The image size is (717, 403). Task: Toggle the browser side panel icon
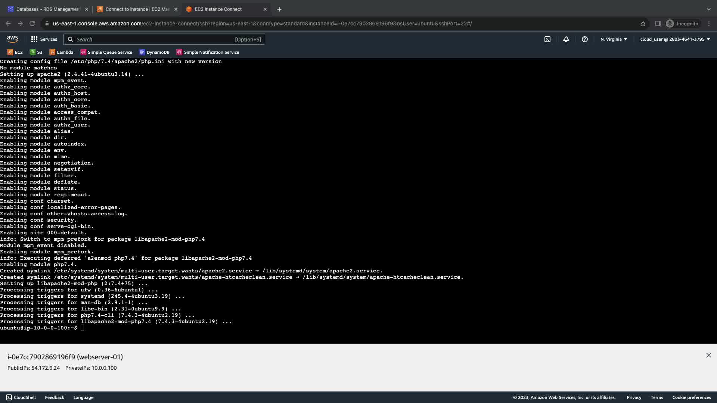[x=658, y=24]
